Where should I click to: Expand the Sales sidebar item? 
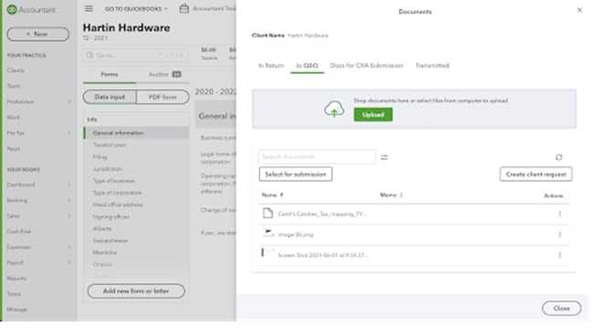point(69,216)
